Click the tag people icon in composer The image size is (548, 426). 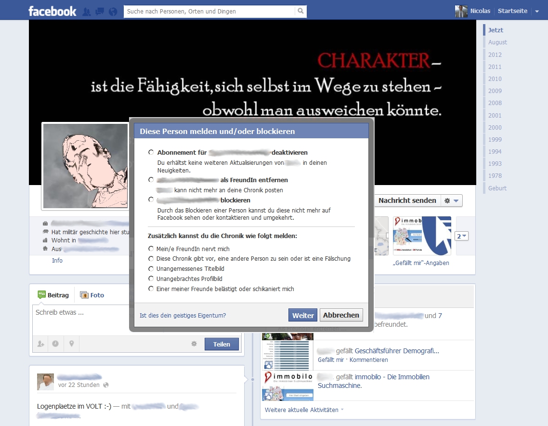(x=41, y=344)
